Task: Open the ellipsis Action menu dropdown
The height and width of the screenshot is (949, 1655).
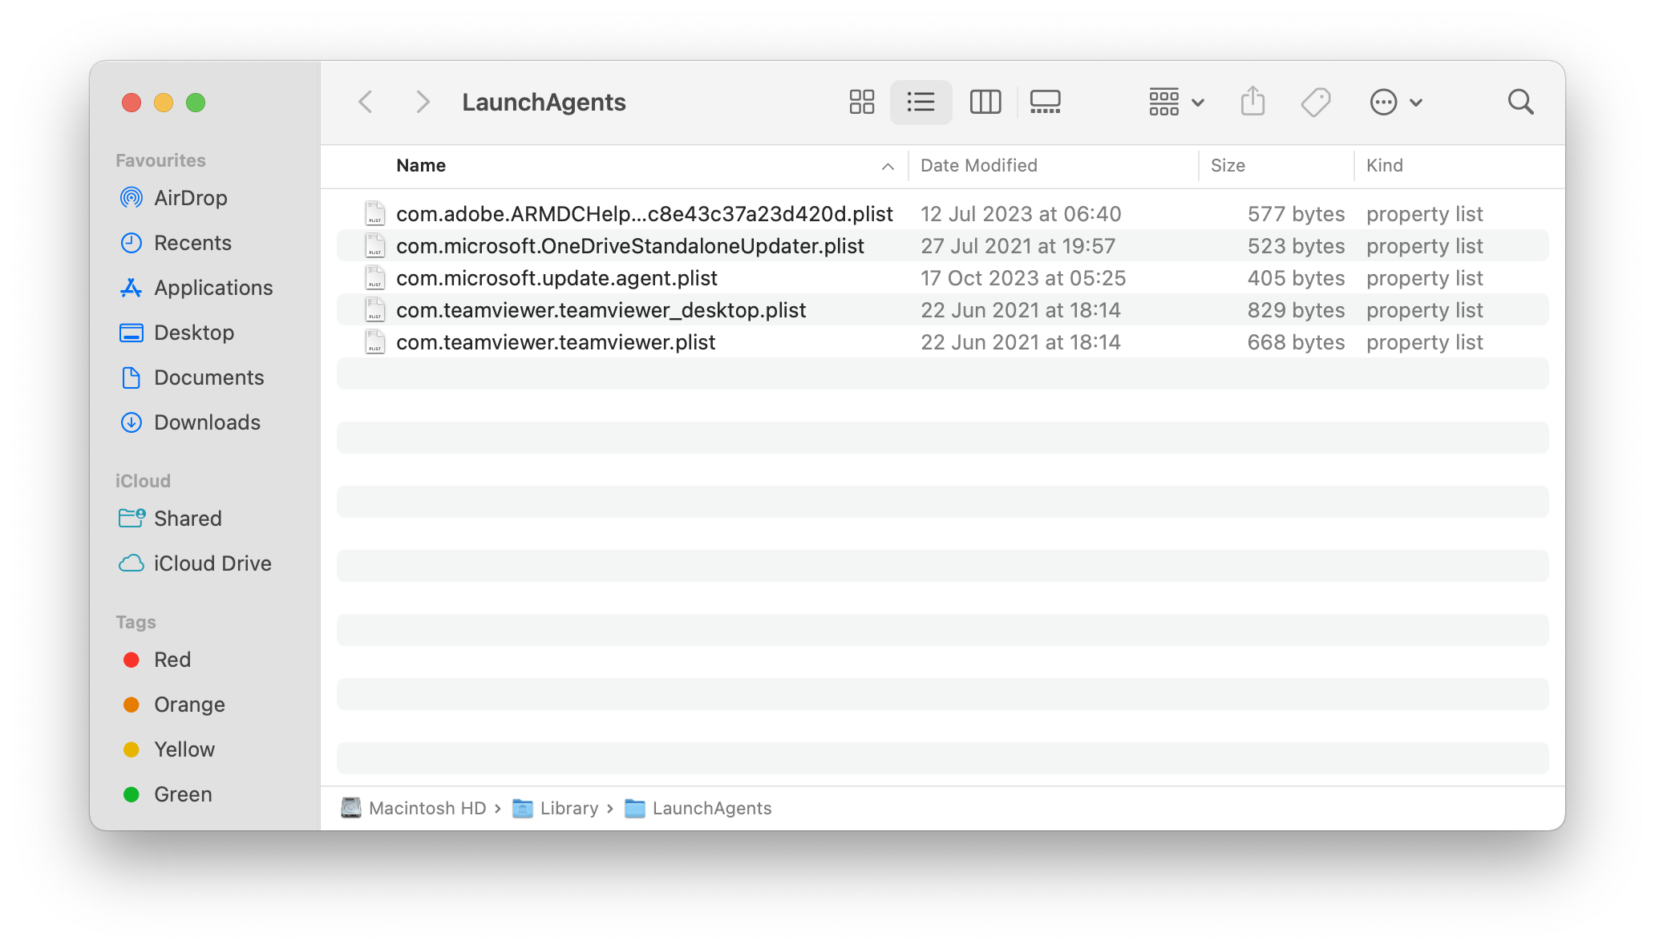Action: tap(1395, 102)
